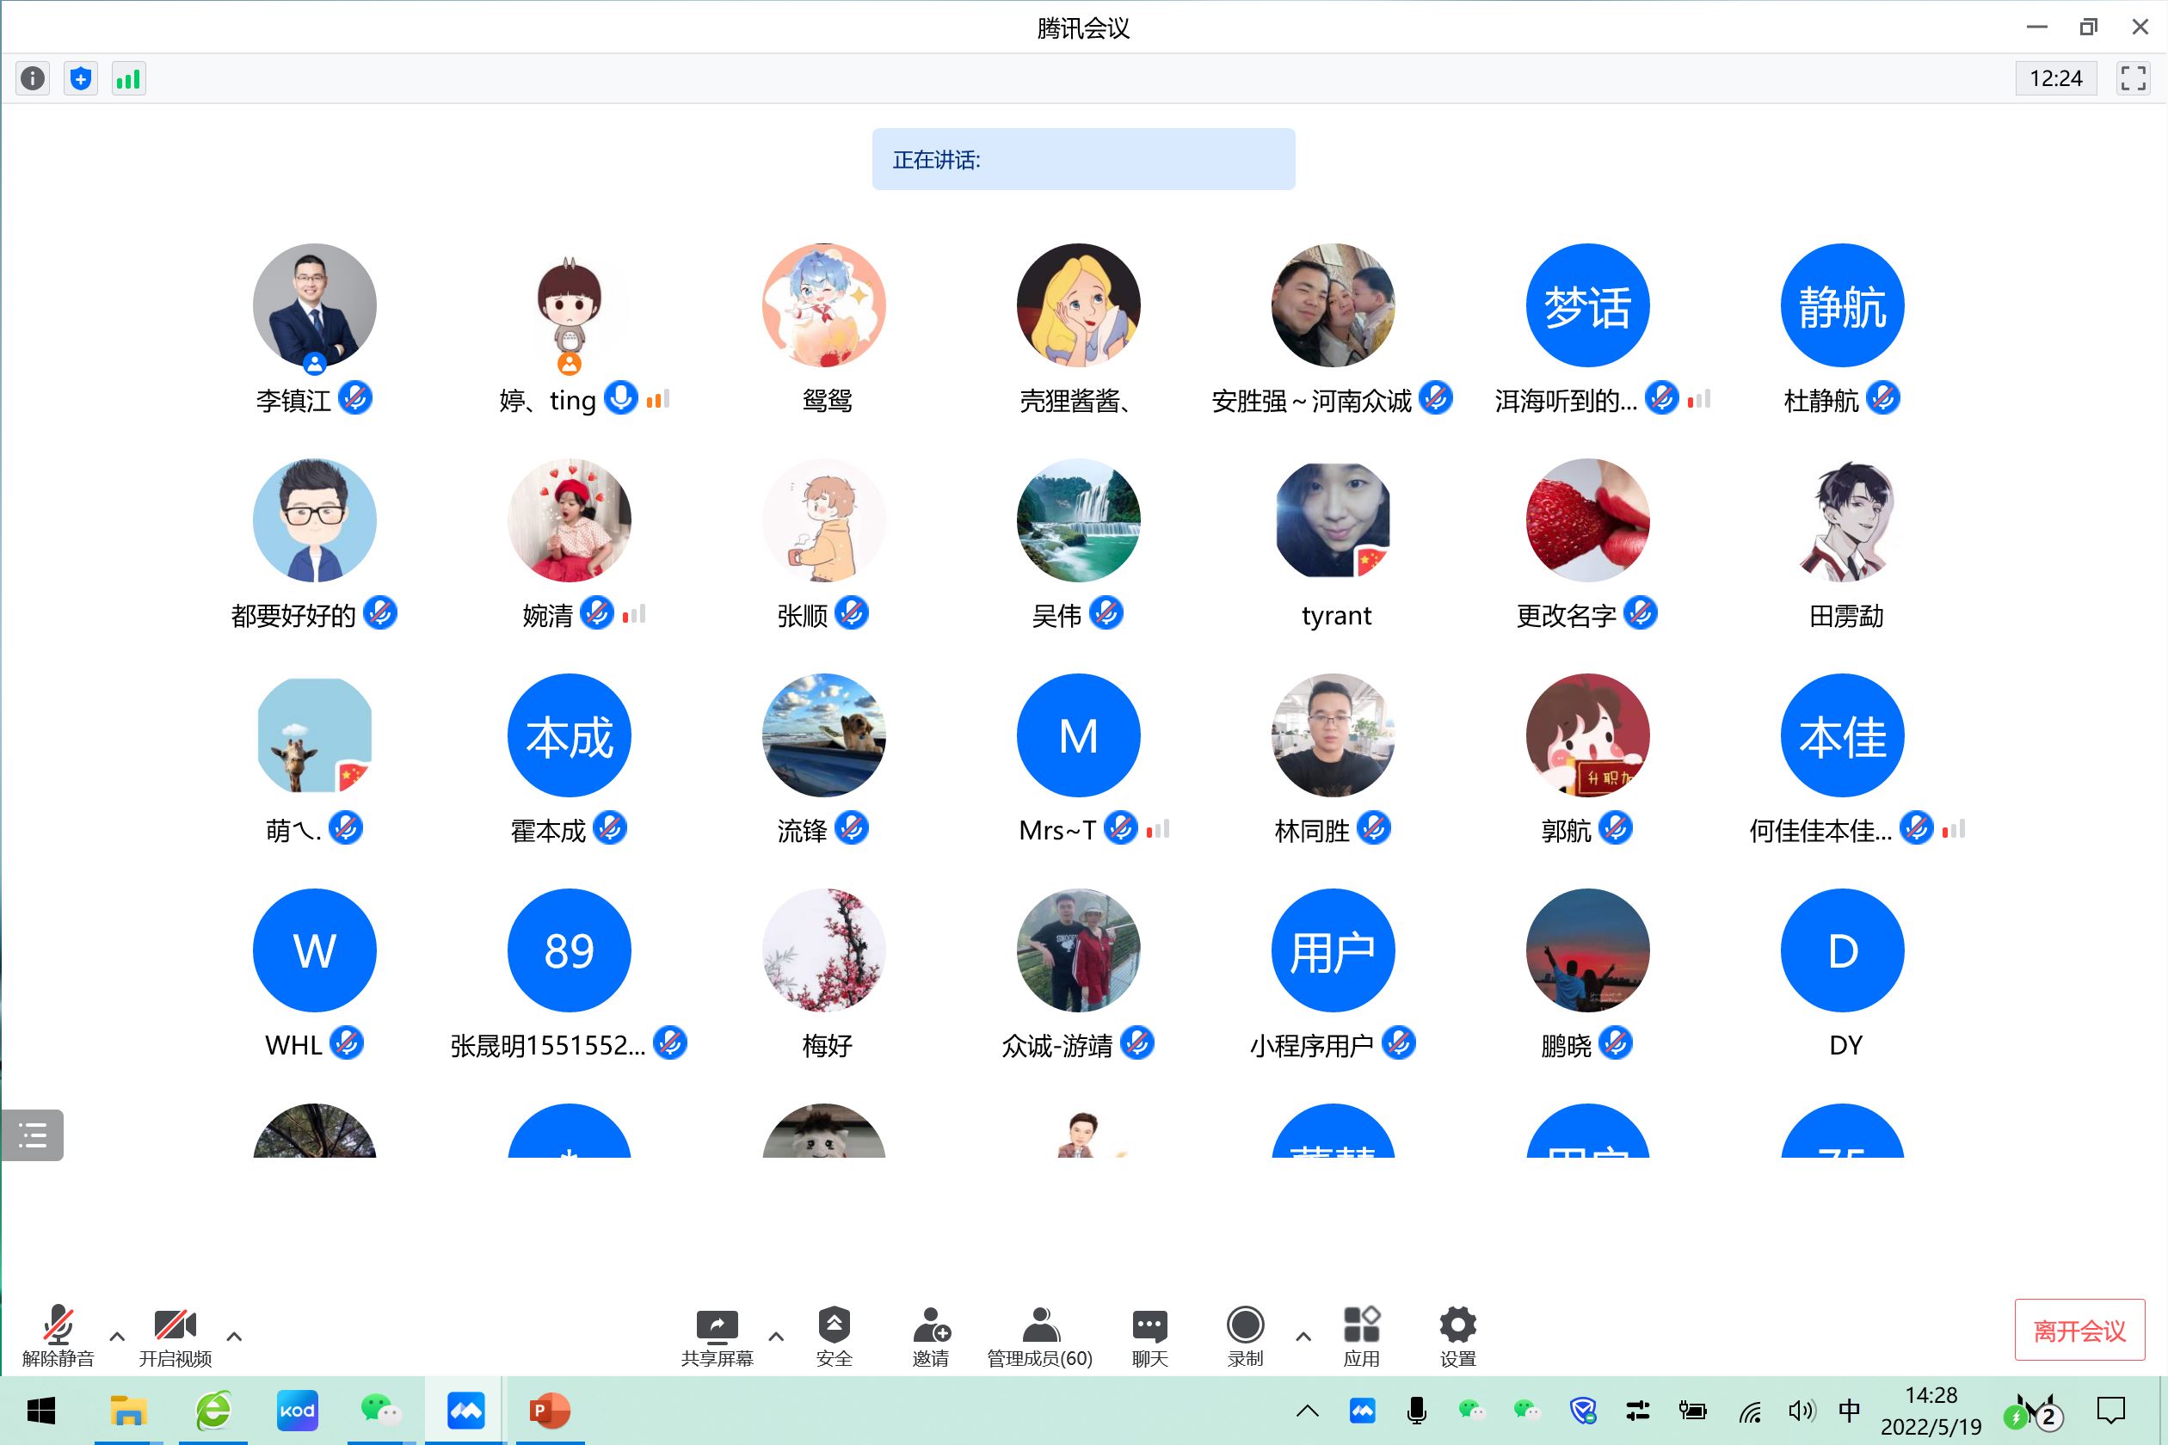Image resolution: width=2168 pixels, height=1445 pixels.
Task: Open the meeting info icon
Action: pyautogui.click(x=33, y=78)
